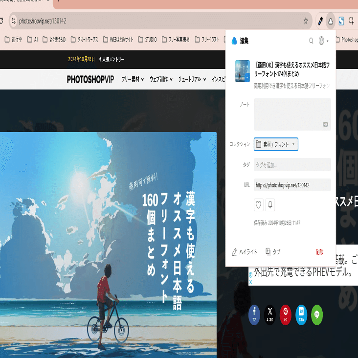Click the ハイライト button
The image size is (358, 358).
click(x=245, y=252)
